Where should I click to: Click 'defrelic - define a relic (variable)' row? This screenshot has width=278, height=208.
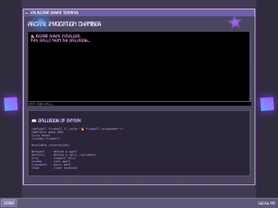[64, 155]
